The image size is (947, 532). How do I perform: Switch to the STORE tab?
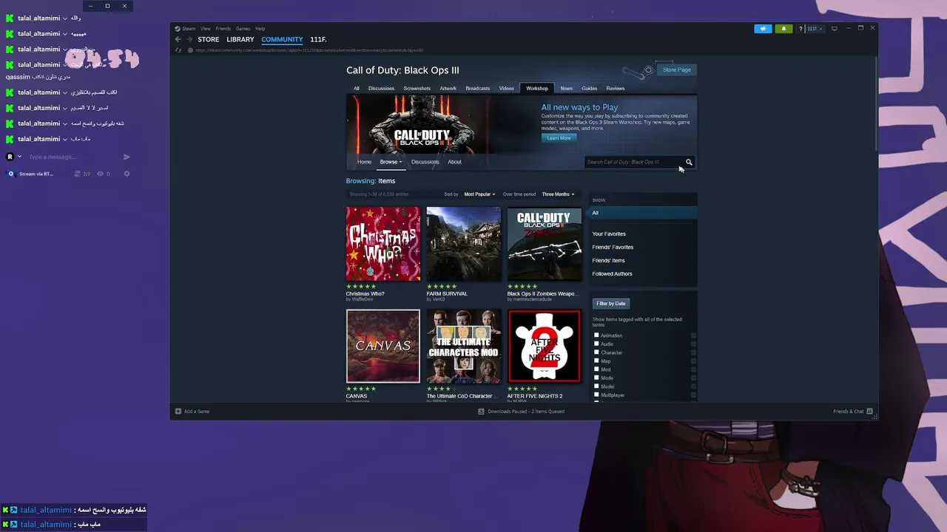click(x=208, y=39)
